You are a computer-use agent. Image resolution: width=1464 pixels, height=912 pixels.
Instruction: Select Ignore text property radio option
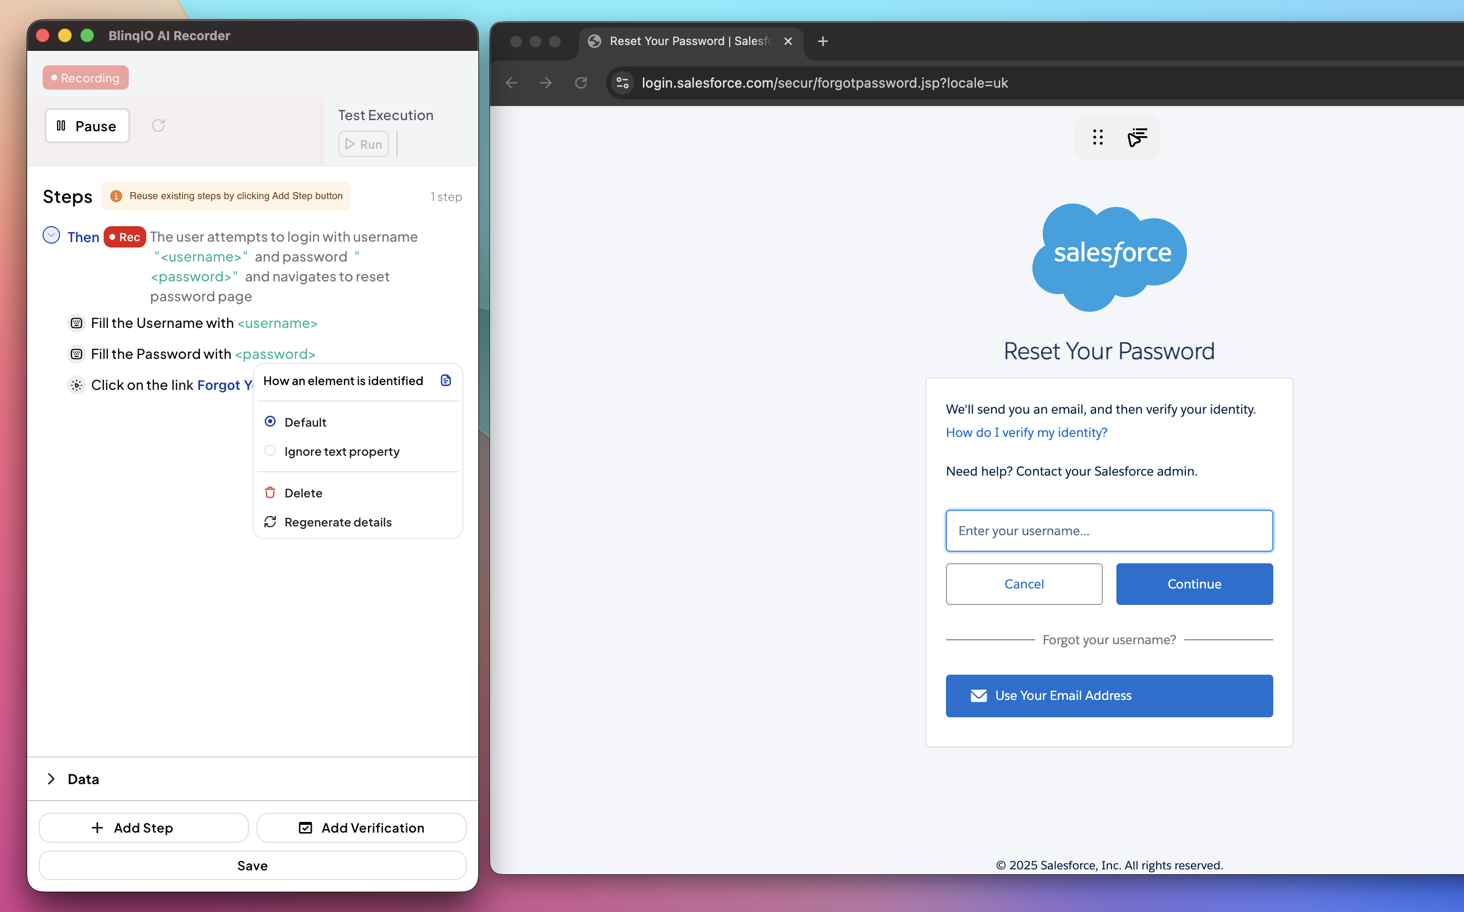click(270, 451)
